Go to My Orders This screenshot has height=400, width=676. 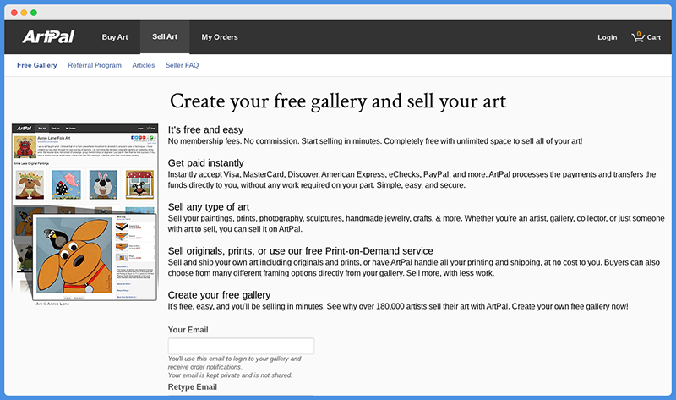220,37
